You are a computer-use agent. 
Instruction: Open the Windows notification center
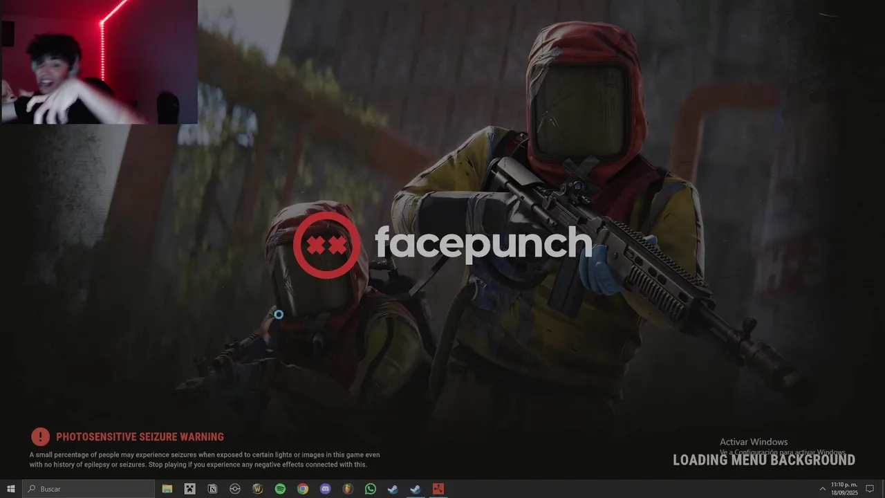[870, 489]
